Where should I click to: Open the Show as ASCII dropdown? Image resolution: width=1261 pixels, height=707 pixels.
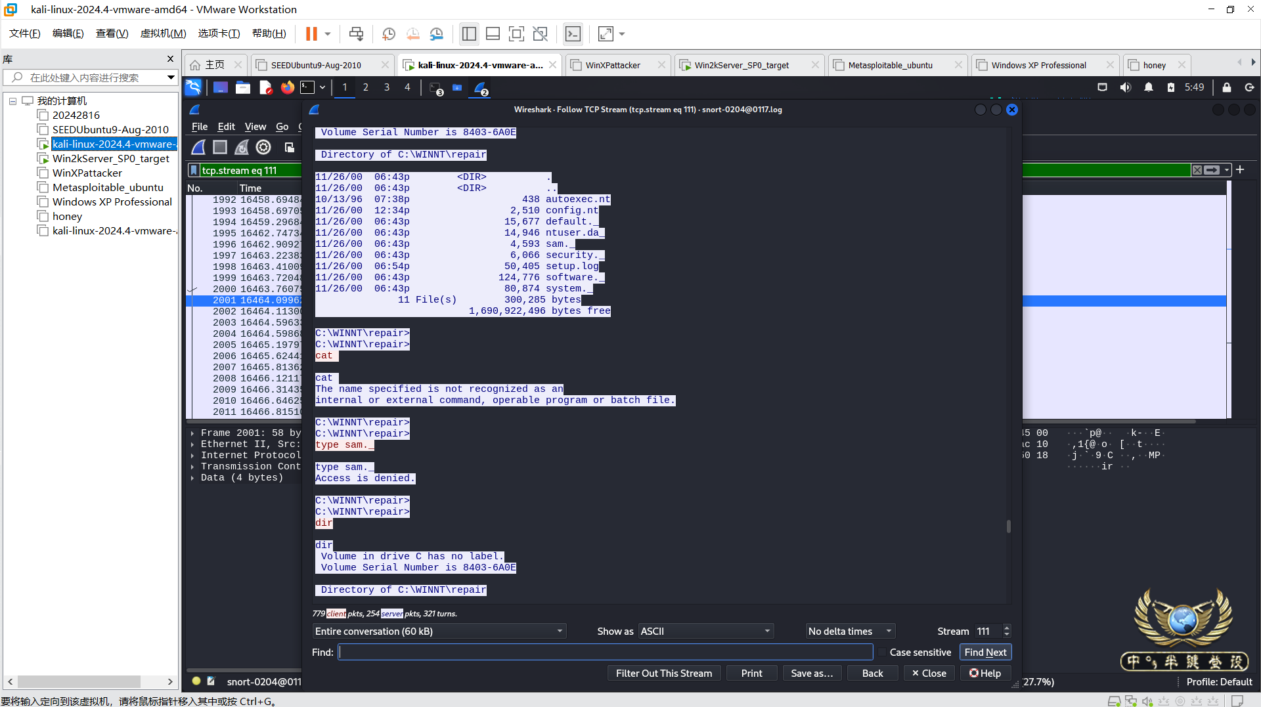[705, 632]
